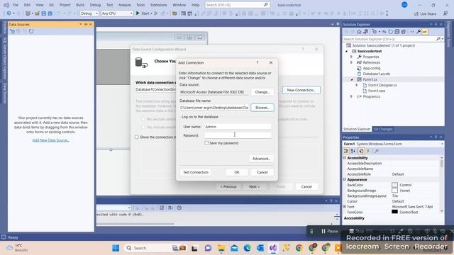Open the Any CPU platform dropdown
Image resolution: width=454 pixels, height=255 pixels.
tap(116, 13)
